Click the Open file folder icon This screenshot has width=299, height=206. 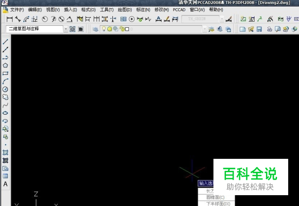pyautogui.click(x=251, y=29)
